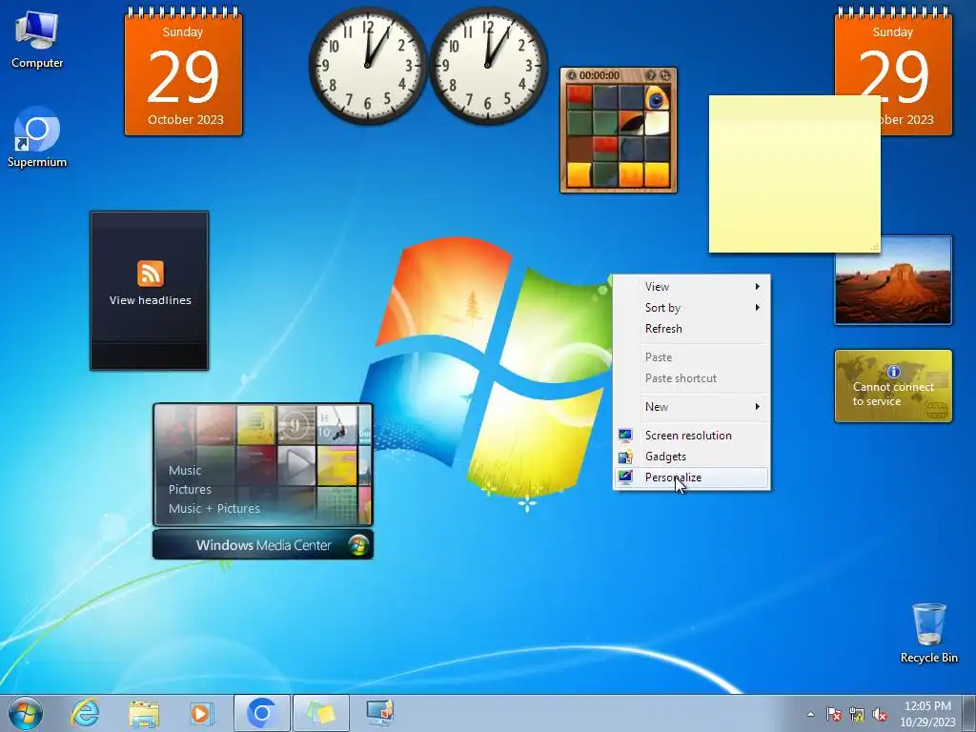Image resolution: width=976 pixels, height=732 pixels.
Task: Click the clock gadget nearest the puzzle
Action: pos(488,66)
